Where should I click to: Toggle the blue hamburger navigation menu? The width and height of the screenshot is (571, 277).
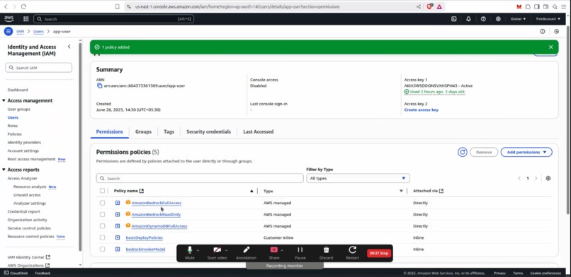pos(9,31)
